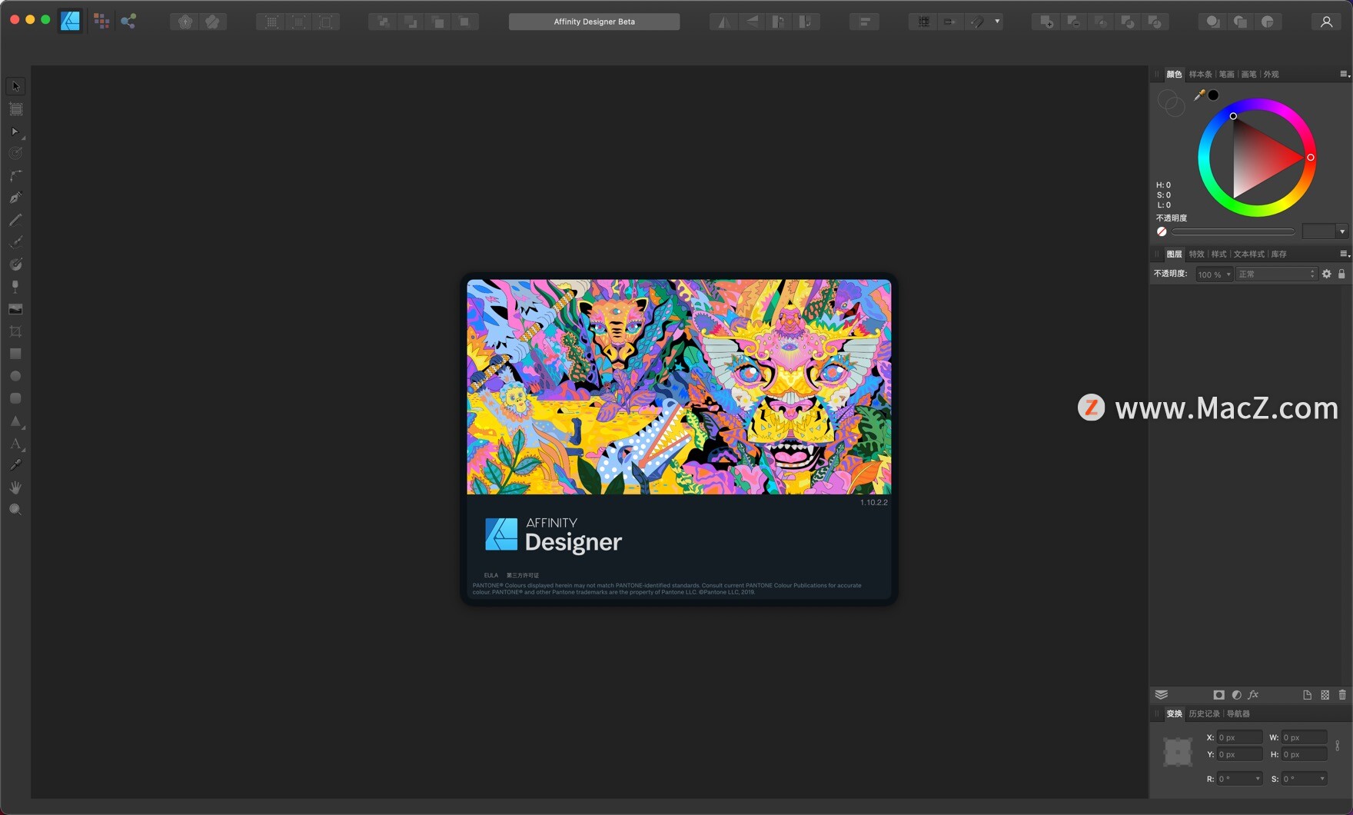Click the fx layer effects icon
Viewport: 1353px width, 815px height.
[1253, 695]
